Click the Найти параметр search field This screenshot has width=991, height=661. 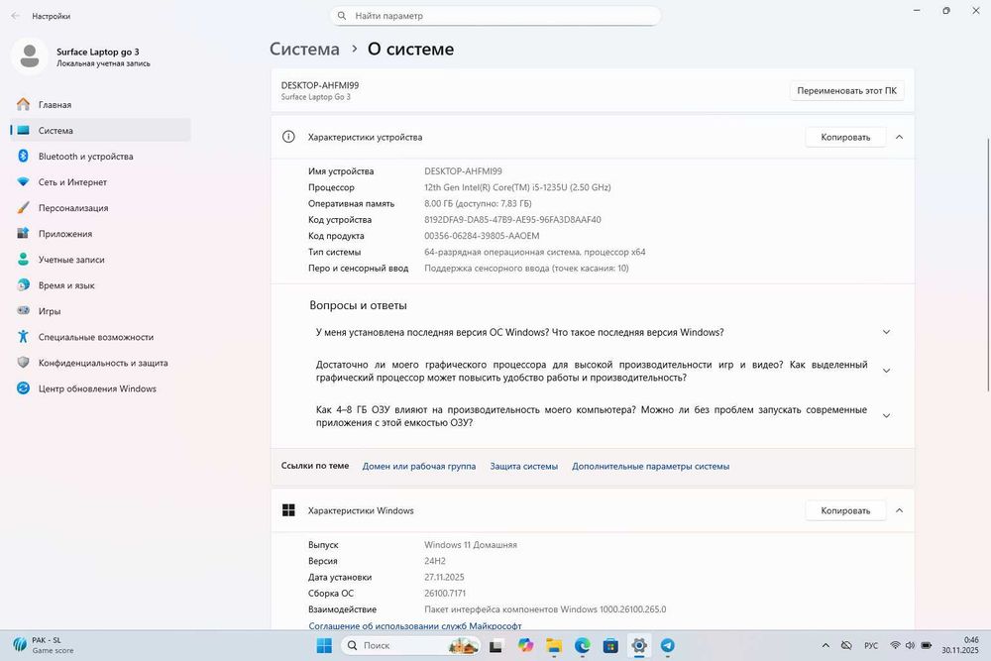click(495, 16)
